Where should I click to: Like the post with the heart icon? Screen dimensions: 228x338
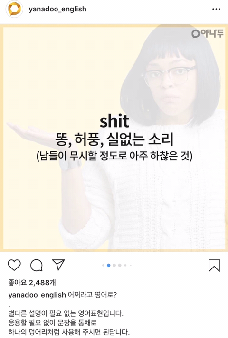(x=14, y=265)
